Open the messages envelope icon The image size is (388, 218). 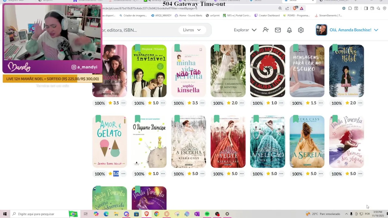click(x=278, y=30)
